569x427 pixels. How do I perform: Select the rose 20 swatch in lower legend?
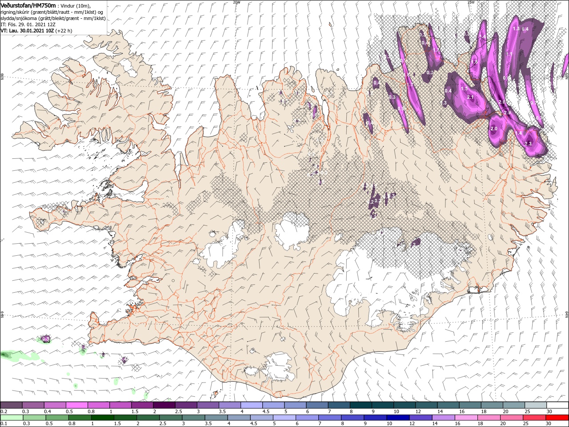coord(511,418)
